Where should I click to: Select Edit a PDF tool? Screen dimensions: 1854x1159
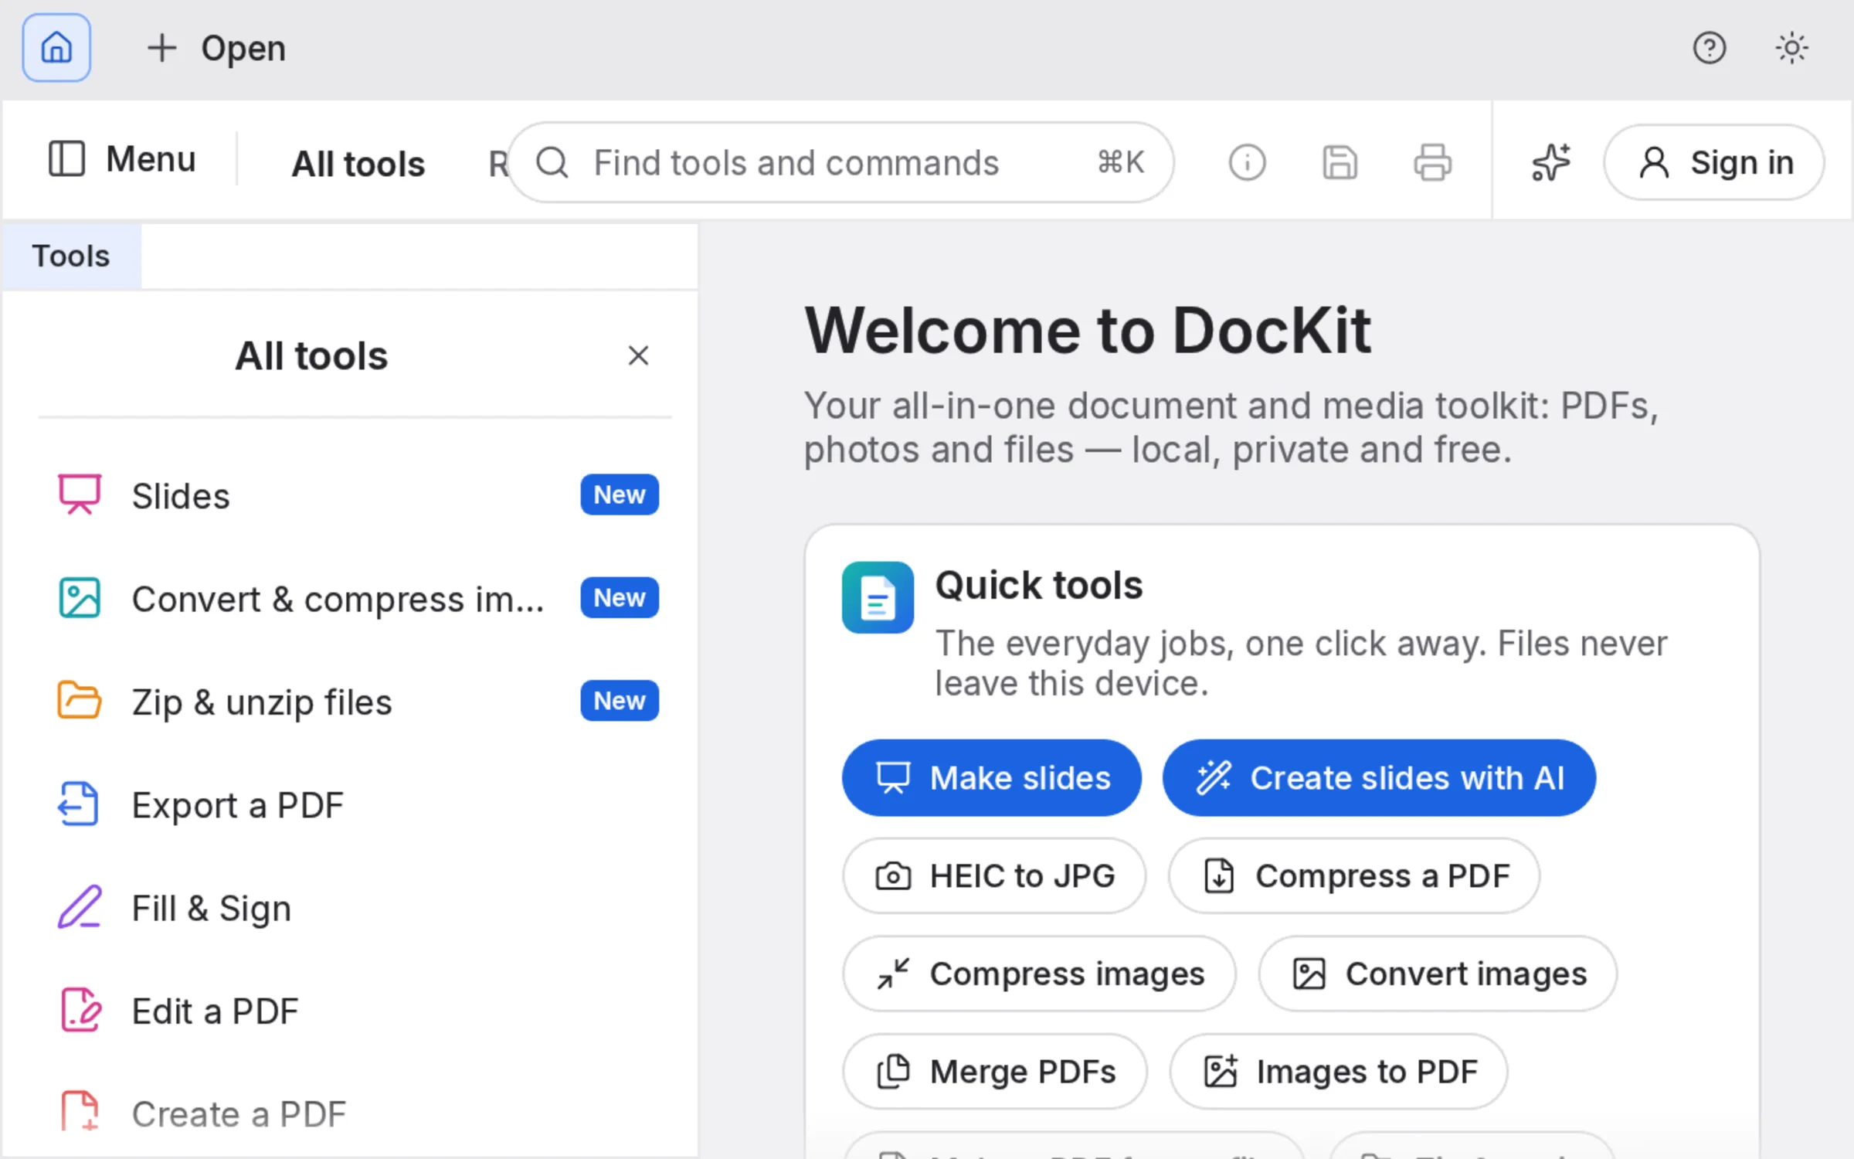click(x=357, y=1011)
